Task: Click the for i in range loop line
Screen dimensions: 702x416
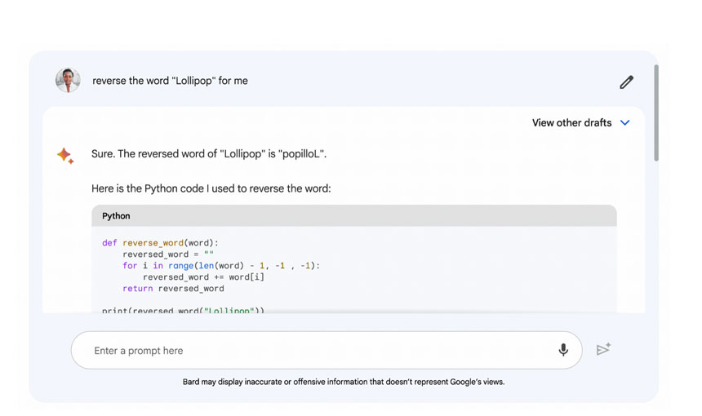Action: click(220, 266)
